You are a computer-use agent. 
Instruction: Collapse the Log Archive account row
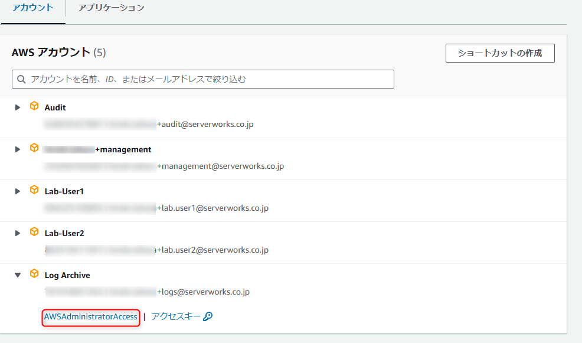coord(18,275)
